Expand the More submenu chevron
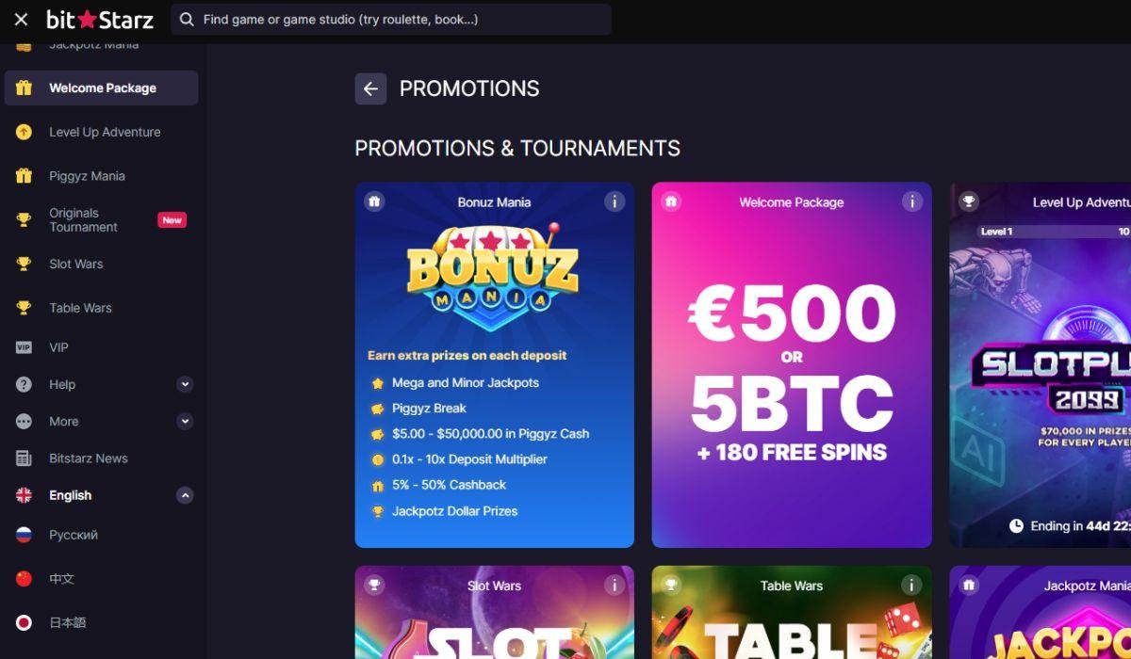Screen dimensions: 1131x659 pos(185,421)
